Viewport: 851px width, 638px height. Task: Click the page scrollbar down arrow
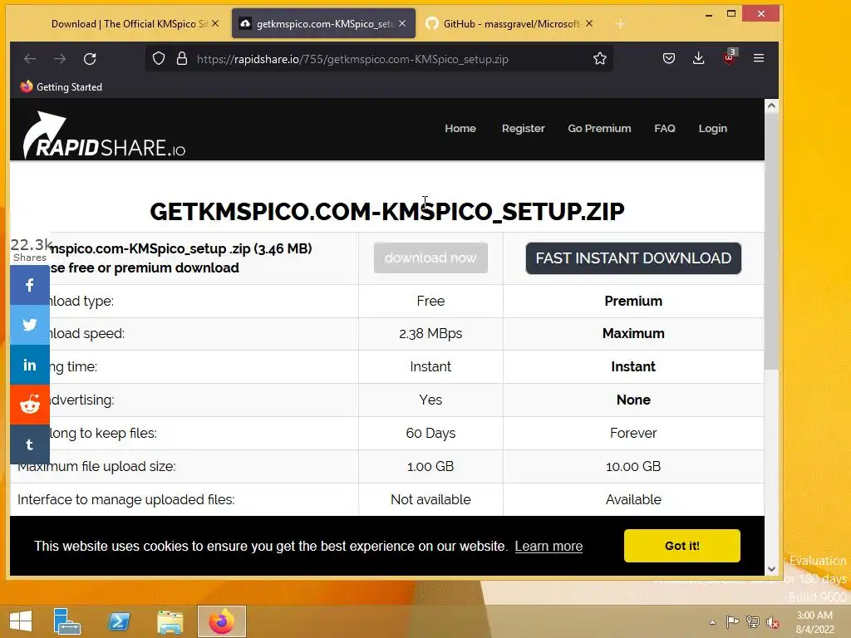(771, 569)
